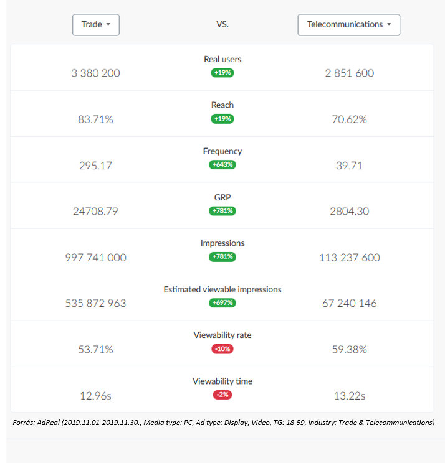This screenshot has height=463, width=445.
Task: Click the VS. label between dropdowns
Action: [x=222, y=25]
